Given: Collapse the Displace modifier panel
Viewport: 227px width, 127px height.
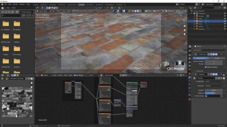Looking at the screenshot, I should tap(193, 74).
